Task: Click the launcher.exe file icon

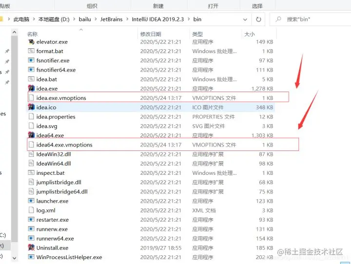Action: [x=31, y=201]
